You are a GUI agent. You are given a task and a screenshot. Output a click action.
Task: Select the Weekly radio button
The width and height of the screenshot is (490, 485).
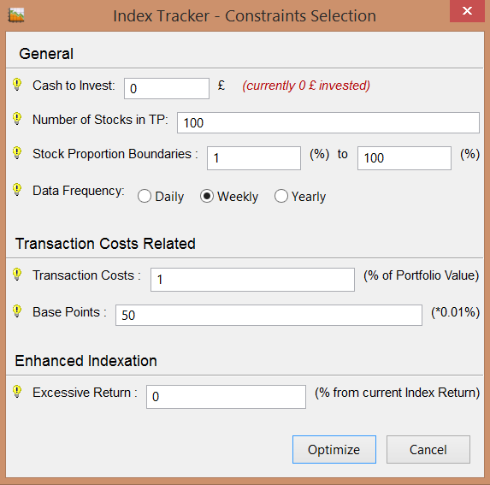pos(207,196)
